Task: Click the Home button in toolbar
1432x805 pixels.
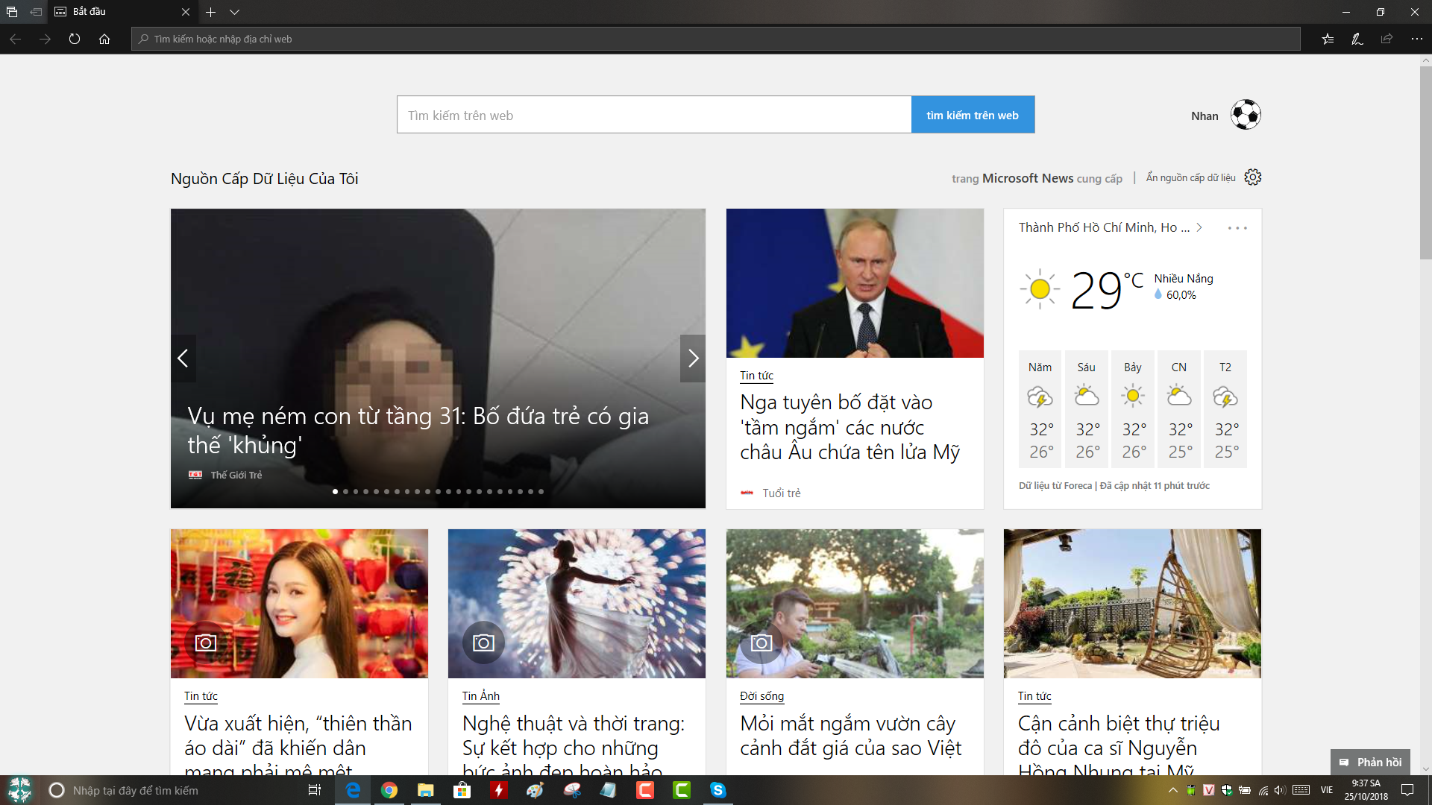Action: click(x=104, y=39)
